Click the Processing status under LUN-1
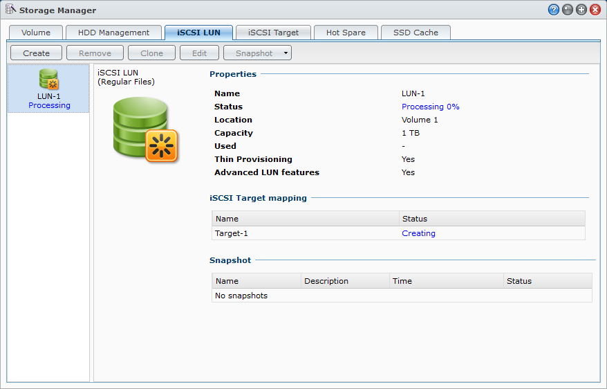The width and height of the screenshot is (607, 389). (49, 105)
